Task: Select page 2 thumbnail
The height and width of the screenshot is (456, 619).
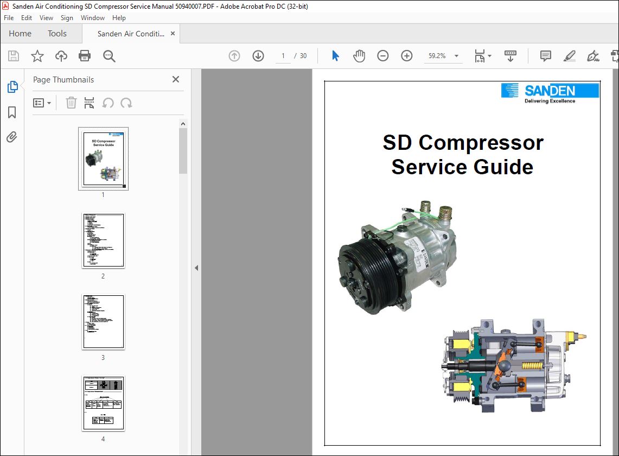Action: [104, 240]
